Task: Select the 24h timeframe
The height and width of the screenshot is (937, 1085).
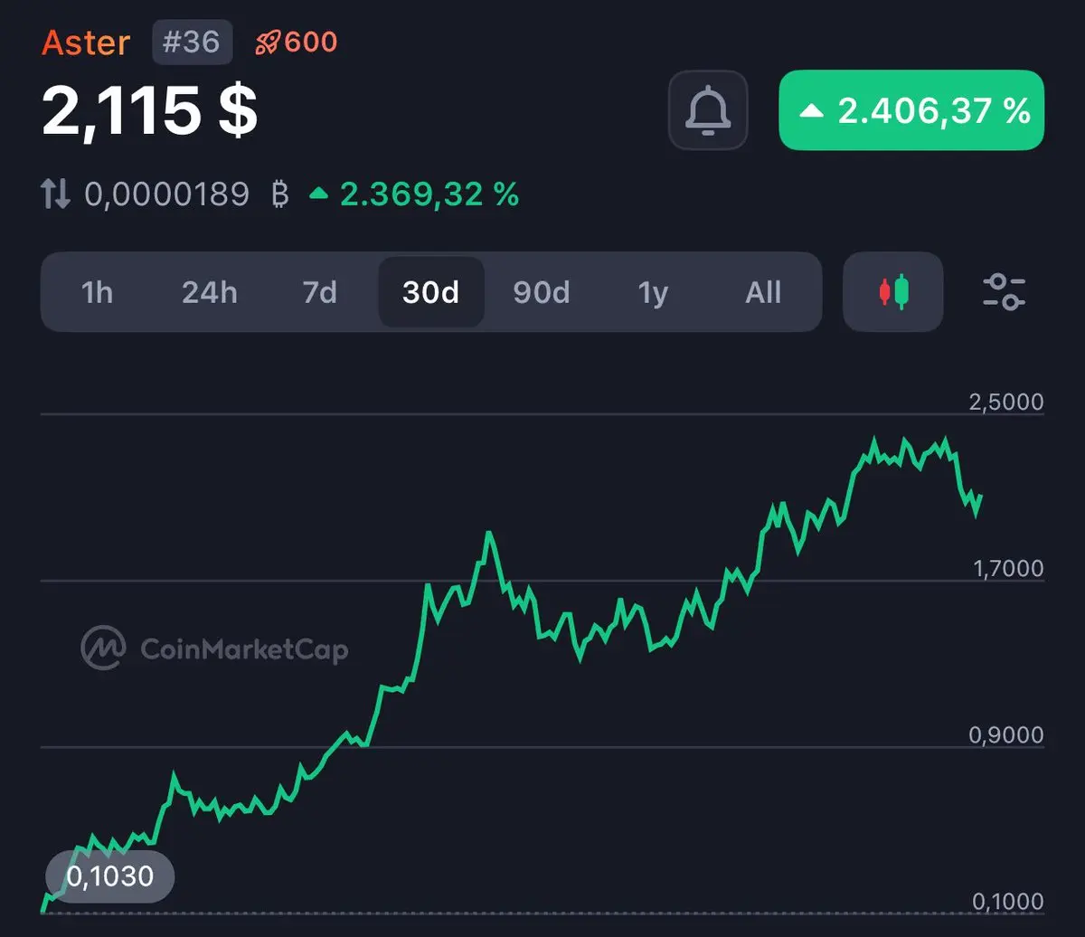Action: tap(209, 293)
